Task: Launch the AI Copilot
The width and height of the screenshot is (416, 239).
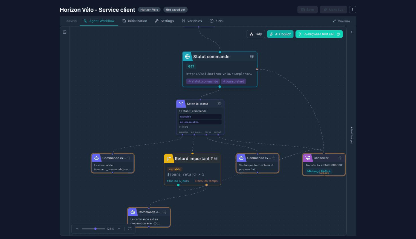Action: [280, 34]
